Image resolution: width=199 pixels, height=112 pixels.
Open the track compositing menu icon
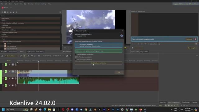(2, 56)
